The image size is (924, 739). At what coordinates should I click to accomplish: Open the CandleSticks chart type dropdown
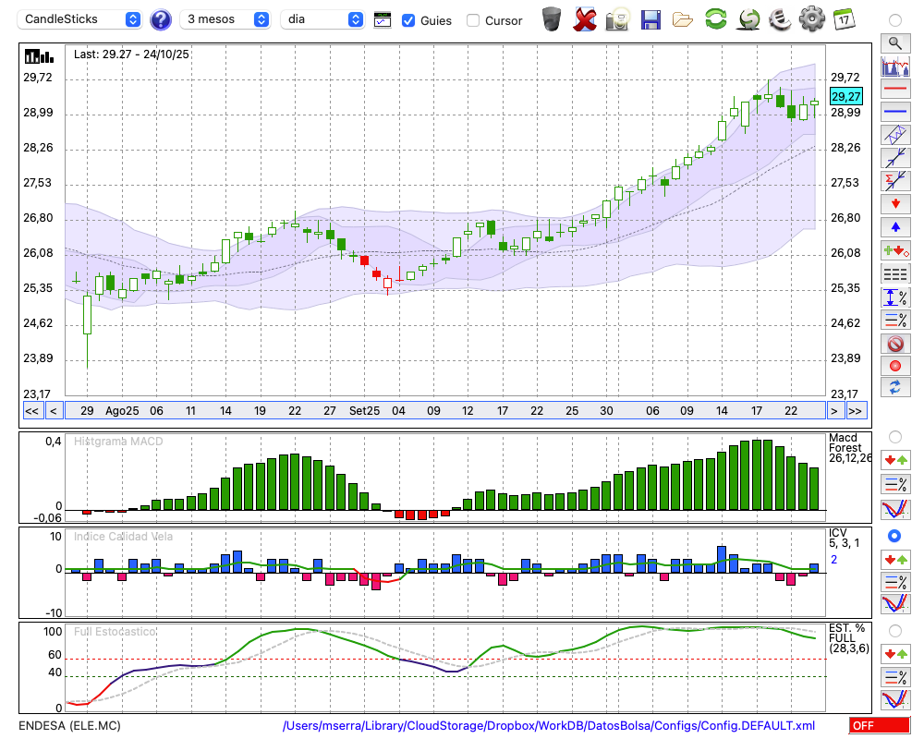click(81, 19)
